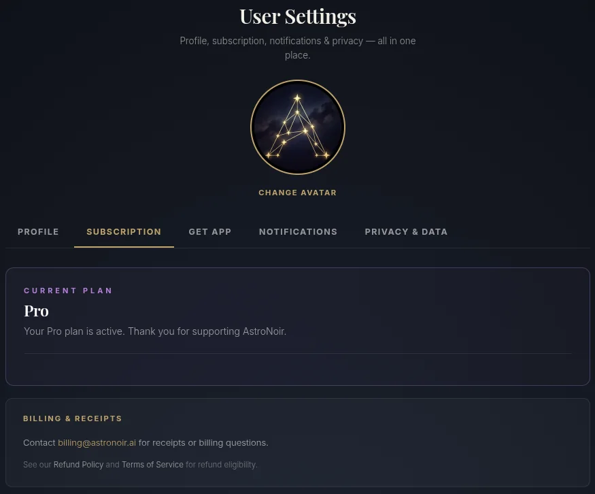Click the 'for refund eligibility' text
This screenshot has width=595, height=494.
click(221, 464)
